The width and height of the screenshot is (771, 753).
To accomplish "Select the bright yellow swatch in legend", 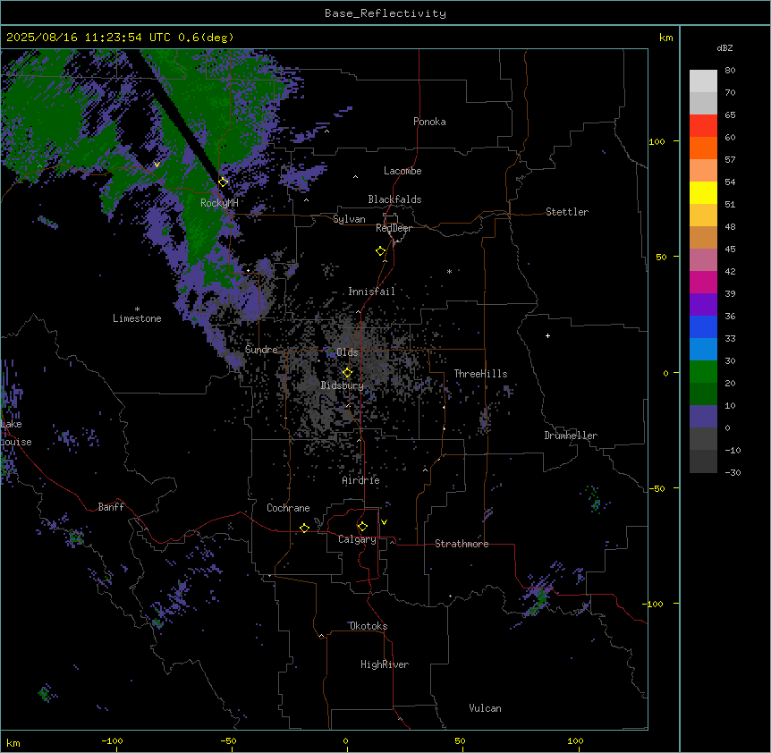I will coord(703,192).
